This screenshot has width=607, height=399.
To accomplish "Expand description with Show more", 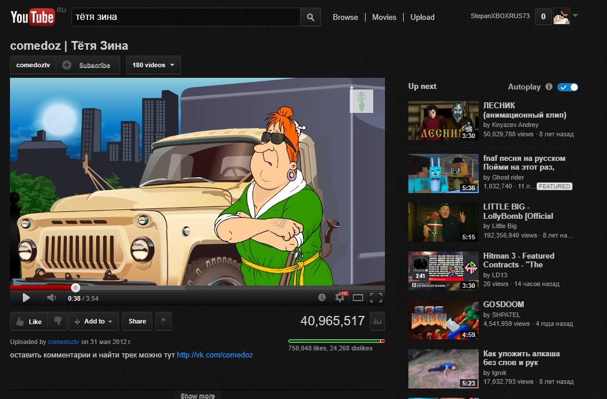I will pyautogui.click(x=197, y=395).
